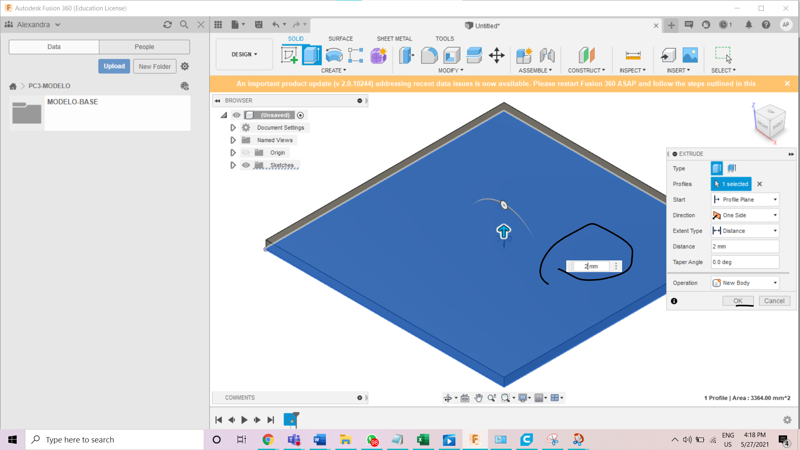Switch to the SHEET METAL tab
Viewport: 800px width, 450px height.
point(394,39)
